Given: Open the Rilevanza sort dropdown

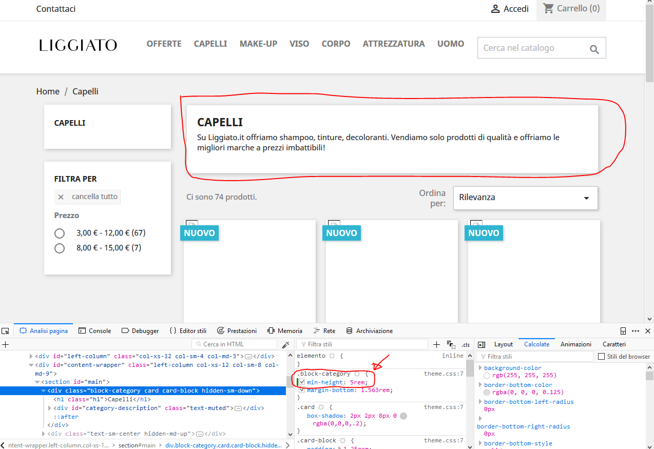Looking at the screenshot, I should pos(525,198).
